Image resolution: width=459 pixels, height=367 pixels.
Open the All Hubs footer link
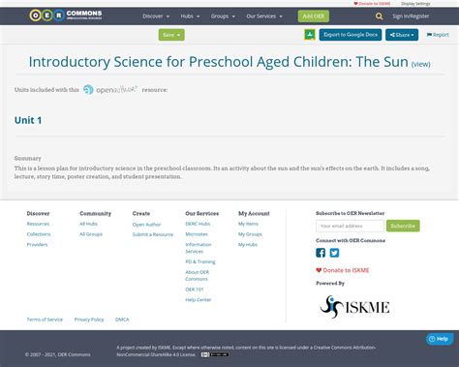(x=88, y=224)
